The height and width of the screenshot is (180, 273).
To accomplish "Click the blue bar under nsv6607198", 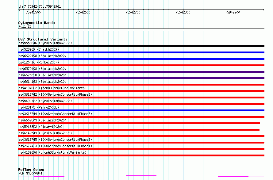I will [x=141, y=59].
